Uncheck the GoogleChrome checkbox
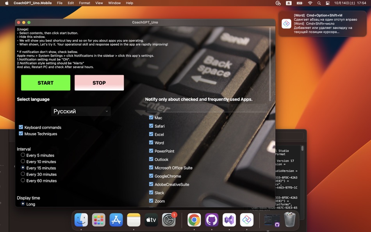This screenshot has width=371, height=232. (x=151, y=176)
